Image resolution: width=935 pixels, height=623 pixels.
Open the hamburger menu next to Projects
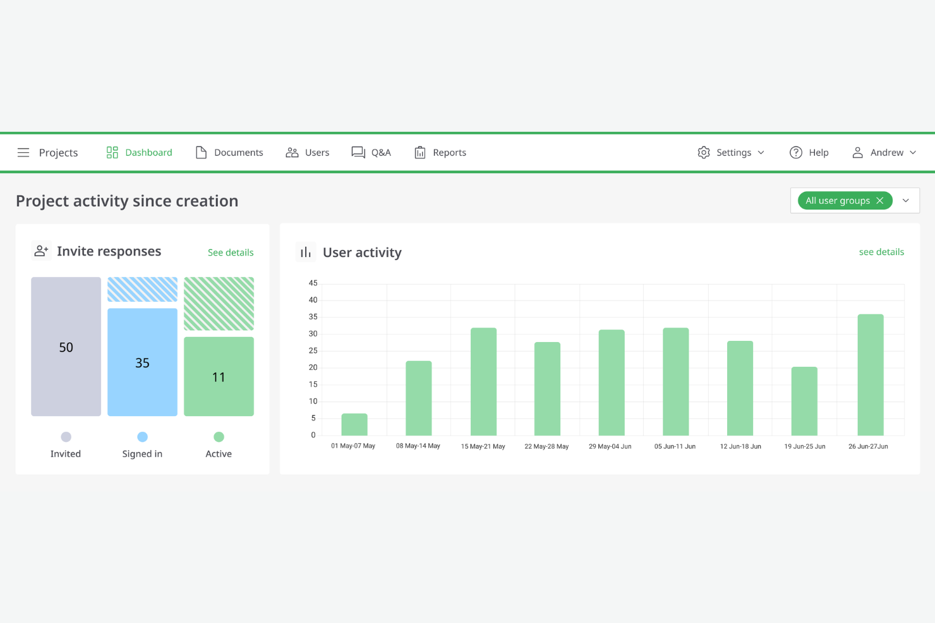(23, 152)
